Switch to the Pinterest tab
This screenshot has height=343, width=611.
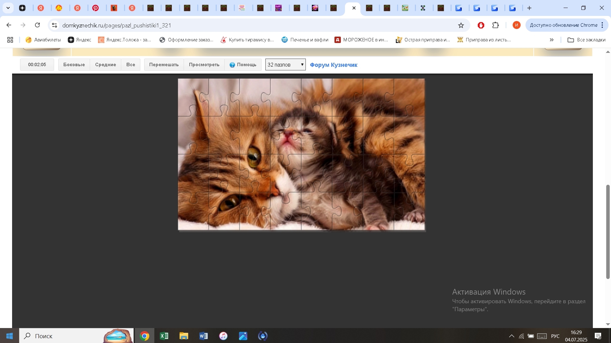95,8
